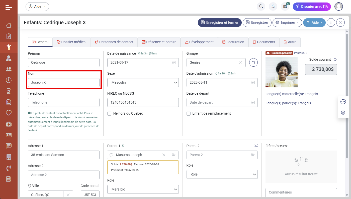Select the first-aid kit icon in sidebar
The height and width of the screenshot is (199, 351).
(9, 124)
